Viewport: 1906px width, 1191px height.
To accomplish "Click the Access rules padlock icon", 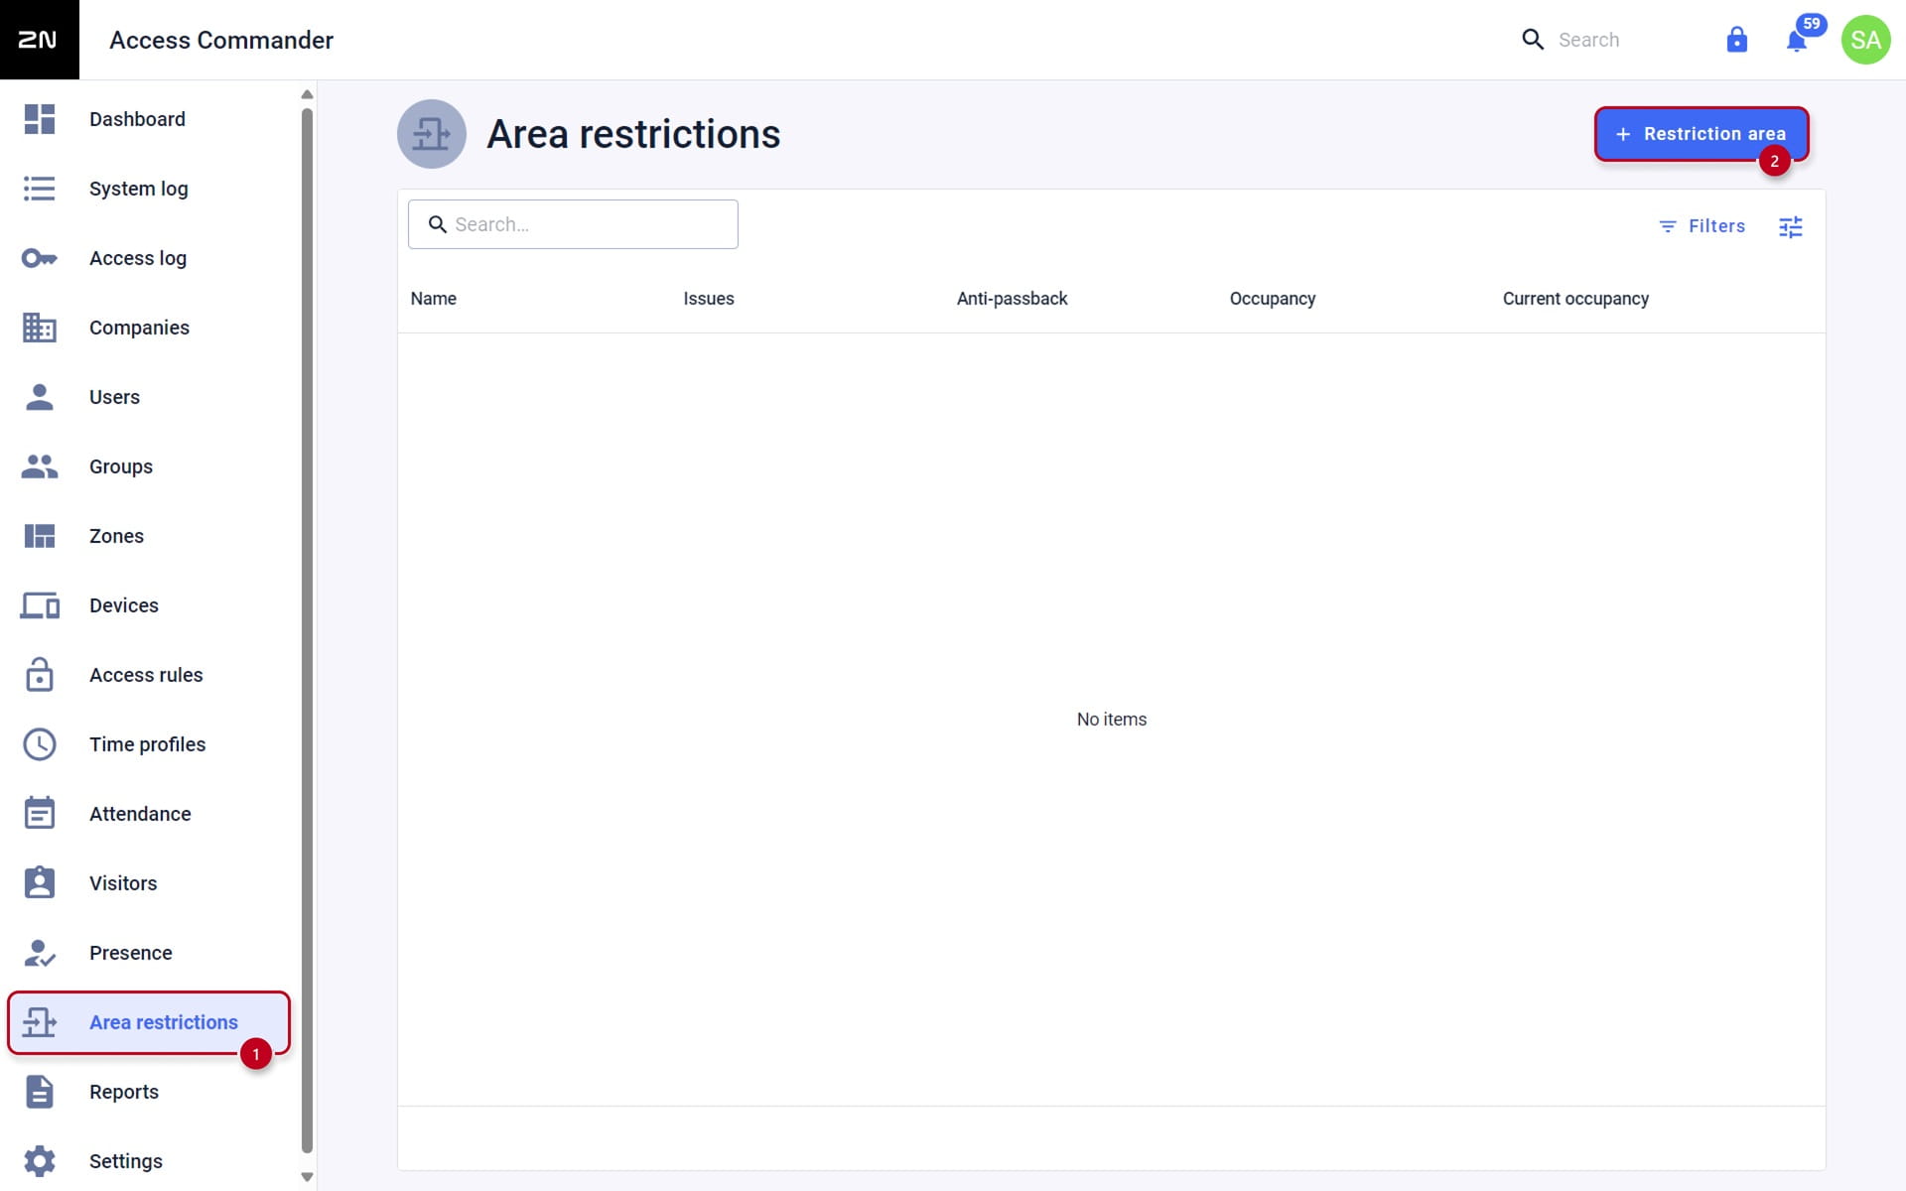I will coord(40,675).
